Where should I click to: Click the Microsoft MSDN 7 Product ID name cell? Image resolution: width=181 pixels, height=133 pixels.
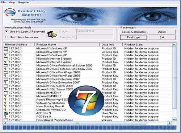[49, 93]
